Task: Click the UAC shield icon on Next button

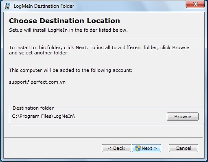Action: click(138, 148)
